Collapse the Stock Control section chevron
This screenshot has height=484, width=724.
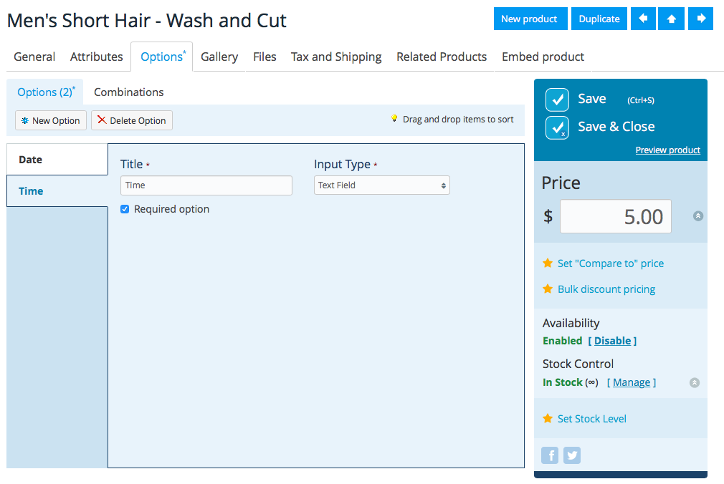coord(695,382)
